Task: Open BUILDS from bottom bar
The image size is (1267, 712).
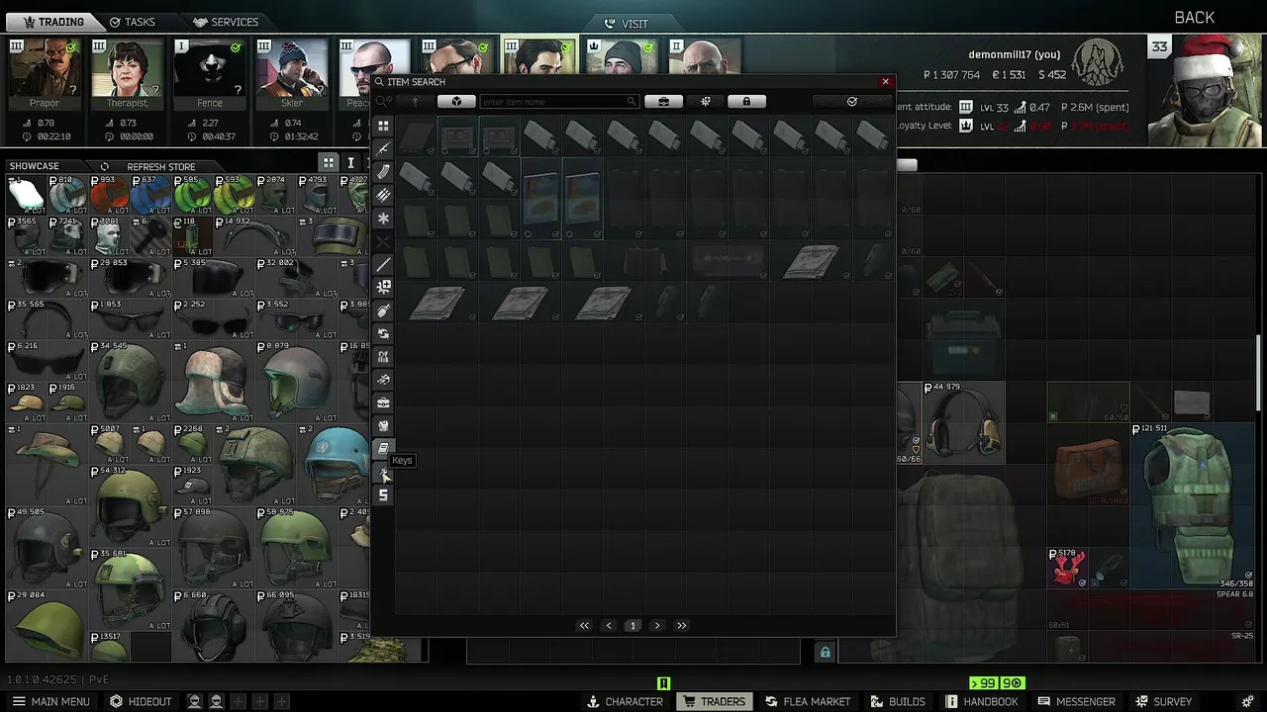Action: [x=898, y=701]
